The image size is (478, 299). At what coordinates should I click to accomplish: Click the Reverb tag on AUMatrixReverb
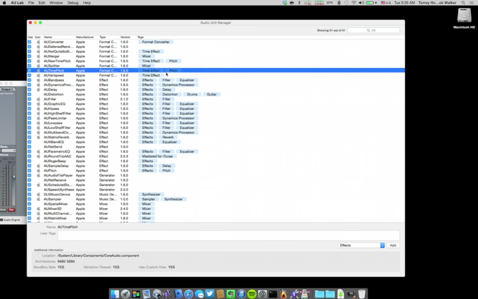168,137
